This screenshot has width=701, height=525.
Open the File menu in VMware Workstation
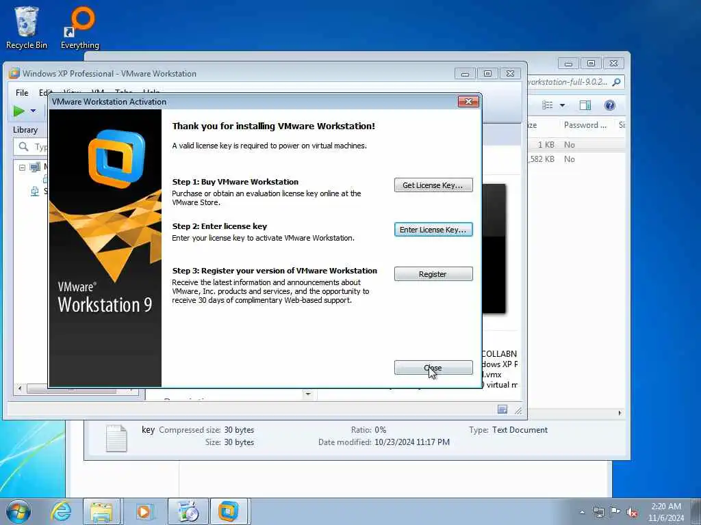[22, 93]
